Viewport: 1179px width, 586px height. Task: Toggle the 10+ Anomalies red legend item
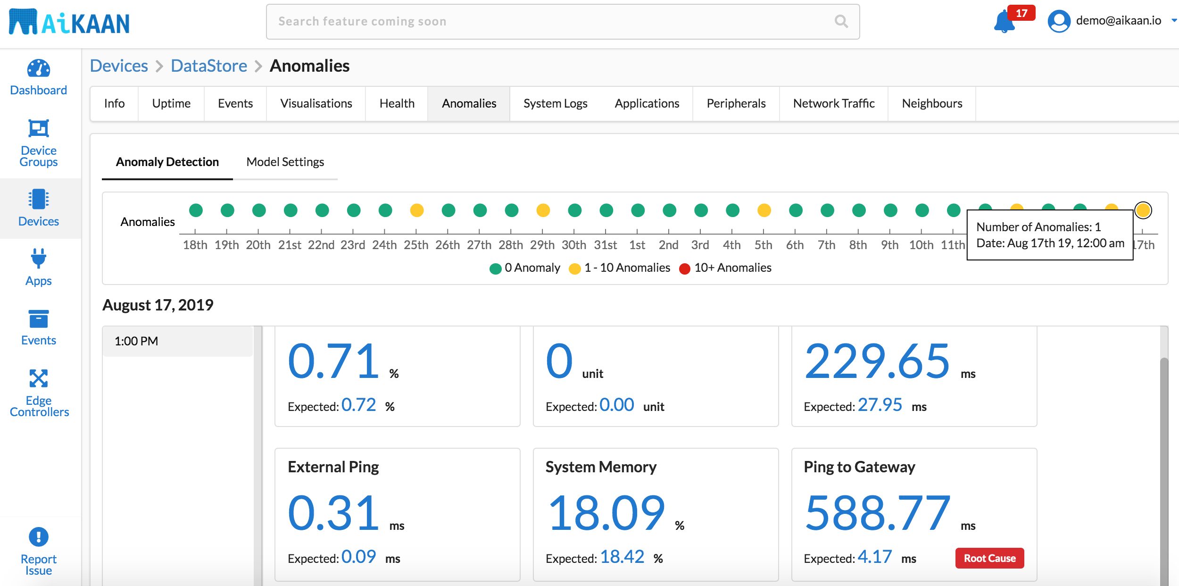[x=725, y=268]
